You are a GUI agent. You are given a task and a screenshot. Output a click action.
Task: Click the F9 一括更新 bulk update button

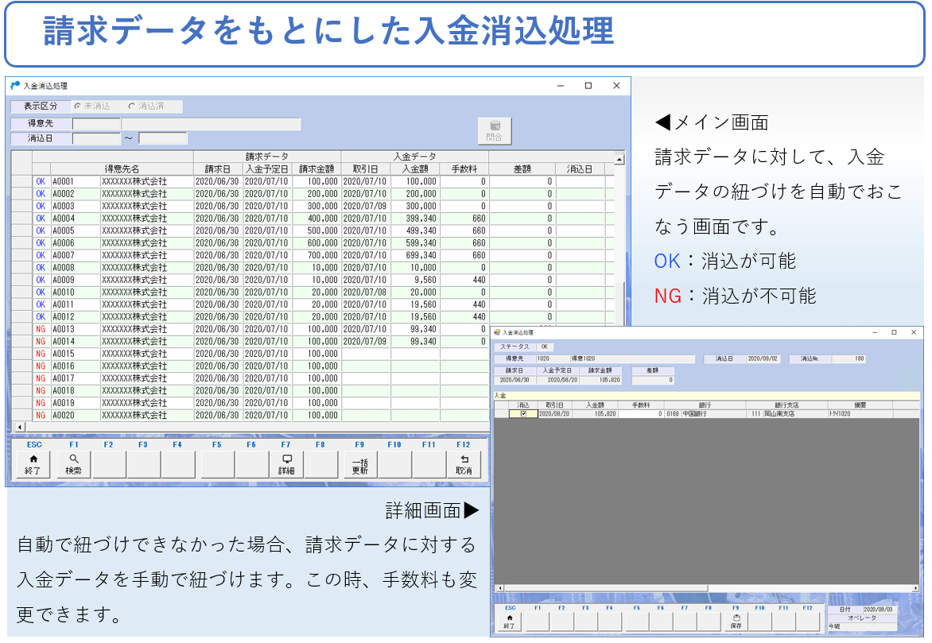[359, 464]
